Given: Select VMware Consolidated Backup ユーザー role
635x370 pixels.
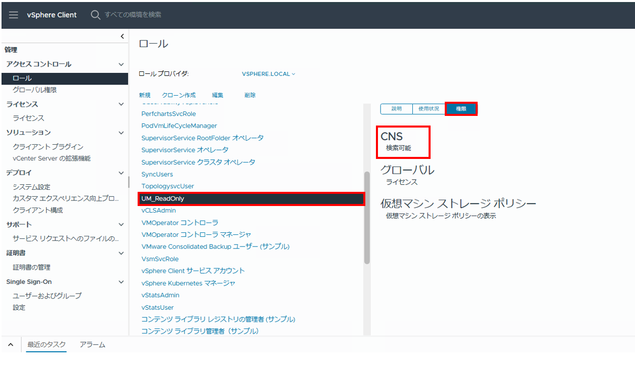Looking at the screenshot, I should (215, 246).
